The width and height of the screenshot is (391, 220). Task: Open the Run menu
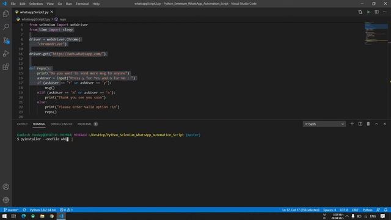[69, 4]
